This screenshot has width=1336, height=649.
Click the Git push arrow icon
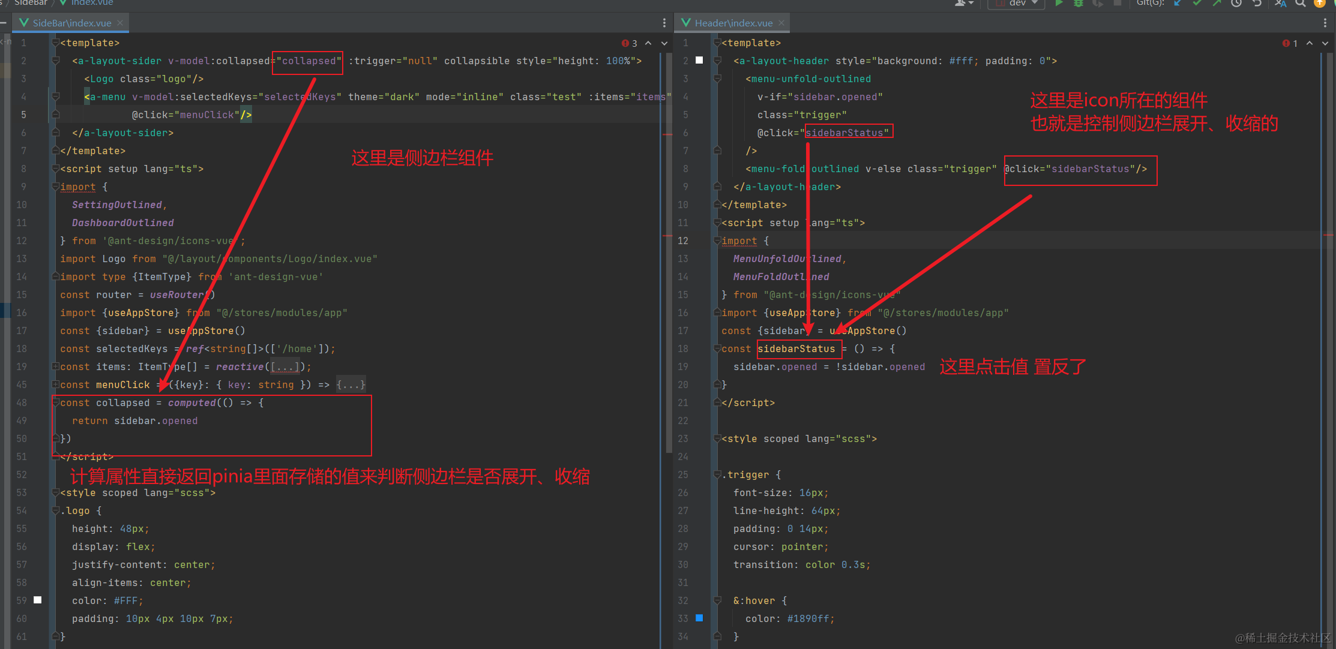(x=1217, y=3)
